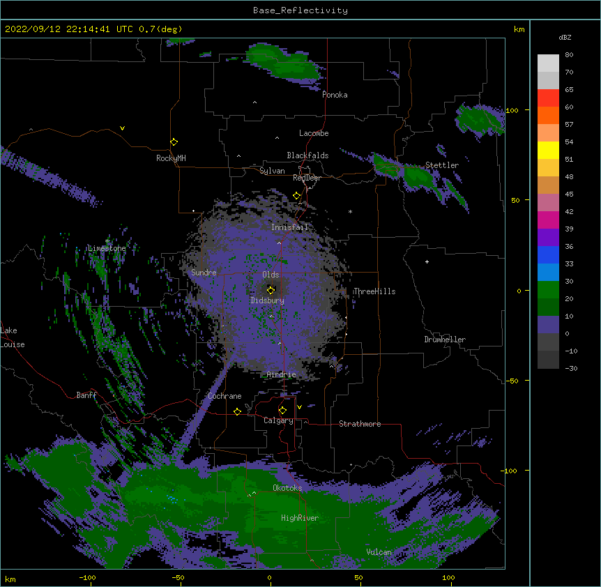Click the dBZ legend heading
Screen dimensions: 601x587
coord(565,38)
